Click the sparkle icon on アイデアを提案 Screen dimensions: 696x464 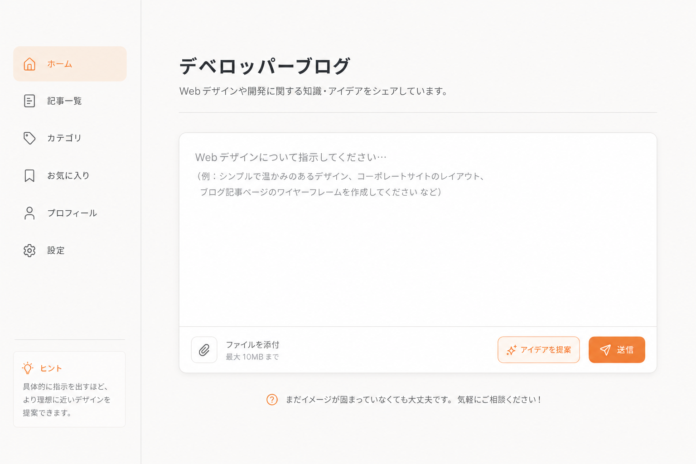pos(512,349)
